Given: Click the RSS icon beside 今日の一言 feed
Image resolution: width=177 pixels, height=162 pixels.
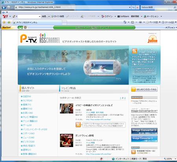Looking at the screenshot, I should pyautogui.click(x=133, y=152).
